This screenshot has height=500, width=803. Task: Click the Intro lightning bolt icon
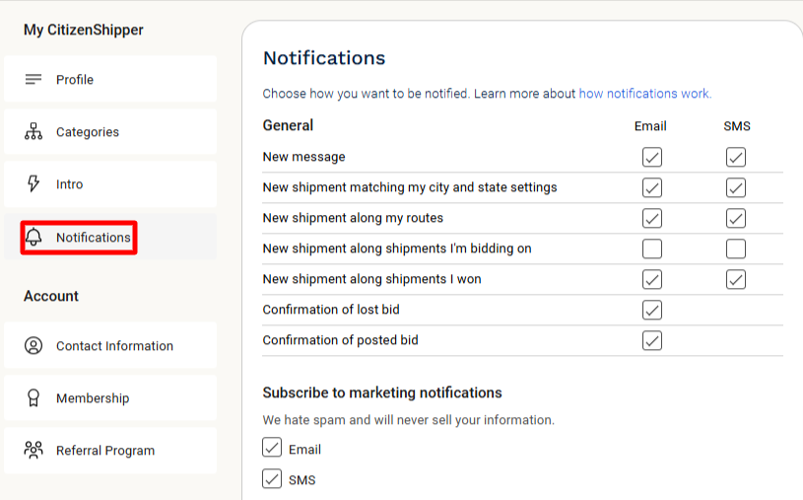(33, 183)
